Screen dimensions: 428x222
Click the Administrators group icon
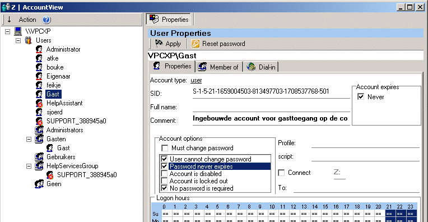tap(39, 130)
